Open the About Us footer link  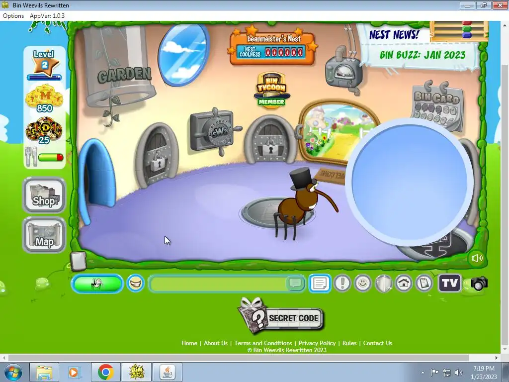216,343
